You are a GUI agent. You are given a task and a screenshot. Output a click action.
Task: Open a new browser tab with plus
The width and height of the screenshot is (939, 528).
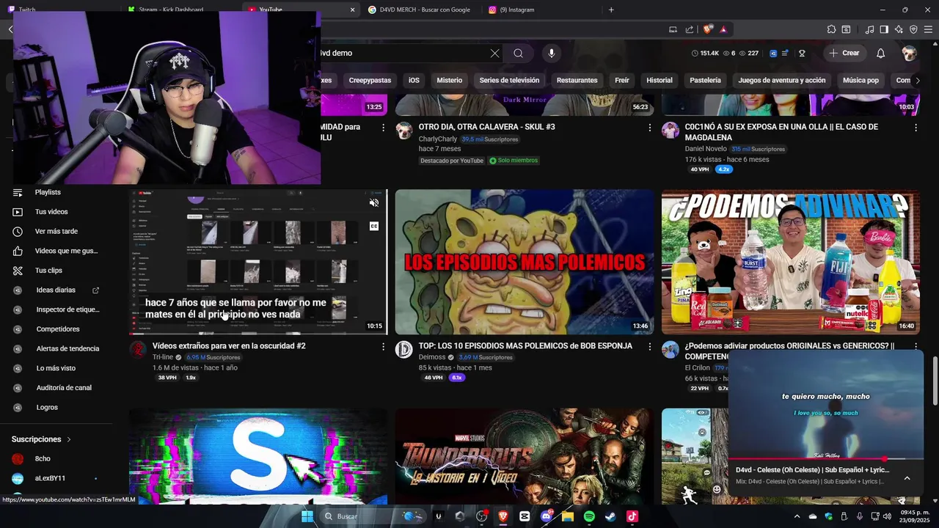click(611, 10)
